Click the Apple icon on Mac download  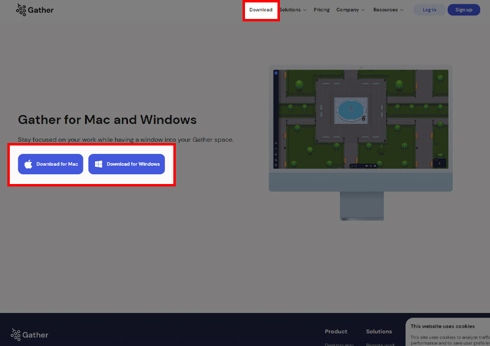(28, 164)
